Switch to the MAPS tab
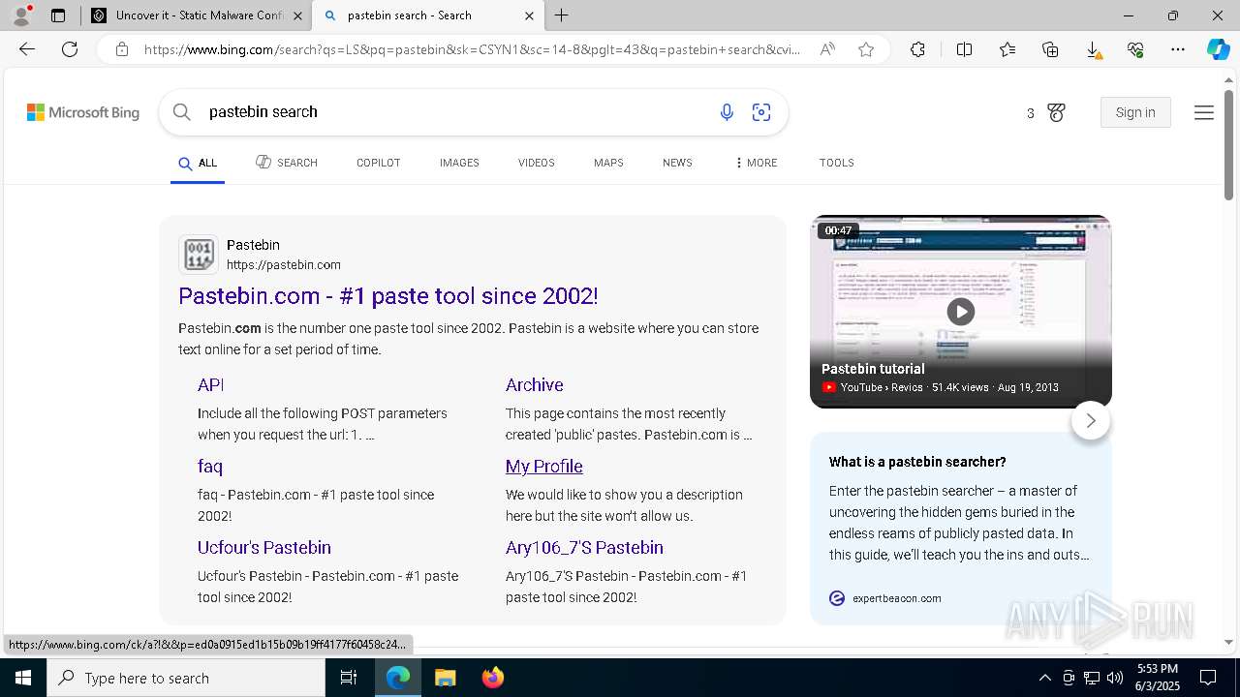This screenshot has width=1240, height=697. (608, 163)
